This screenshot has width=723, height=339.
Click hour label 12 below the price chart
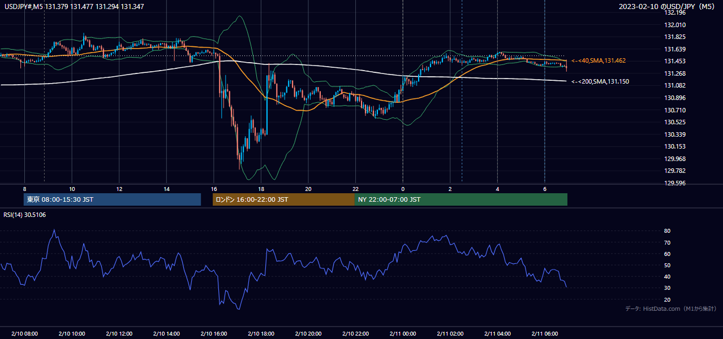pos(119,189)
